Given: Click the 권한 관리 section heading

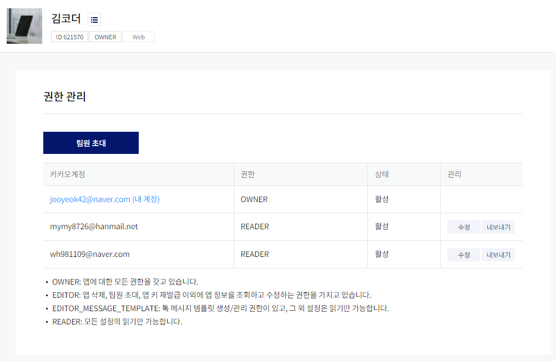Looking at the screenshot, I should [64, 96].
